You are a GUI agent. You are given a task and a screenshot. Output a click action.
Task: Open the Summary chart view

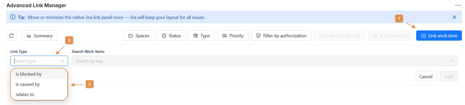[40, 36]
